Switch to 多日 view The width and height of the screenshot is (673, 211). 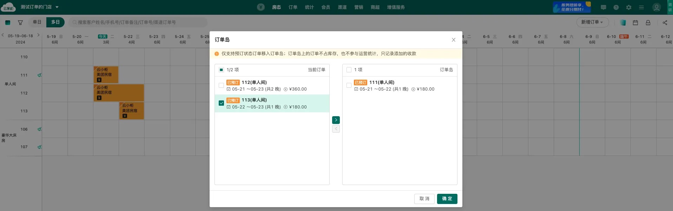55,22
